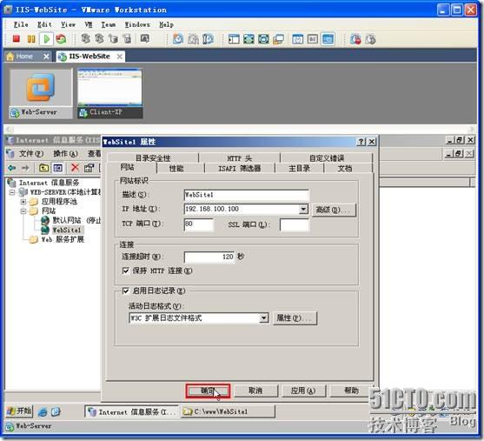Select the Client-XP VM thumbnail
The image size is (484, 441).
pos(109,93)
